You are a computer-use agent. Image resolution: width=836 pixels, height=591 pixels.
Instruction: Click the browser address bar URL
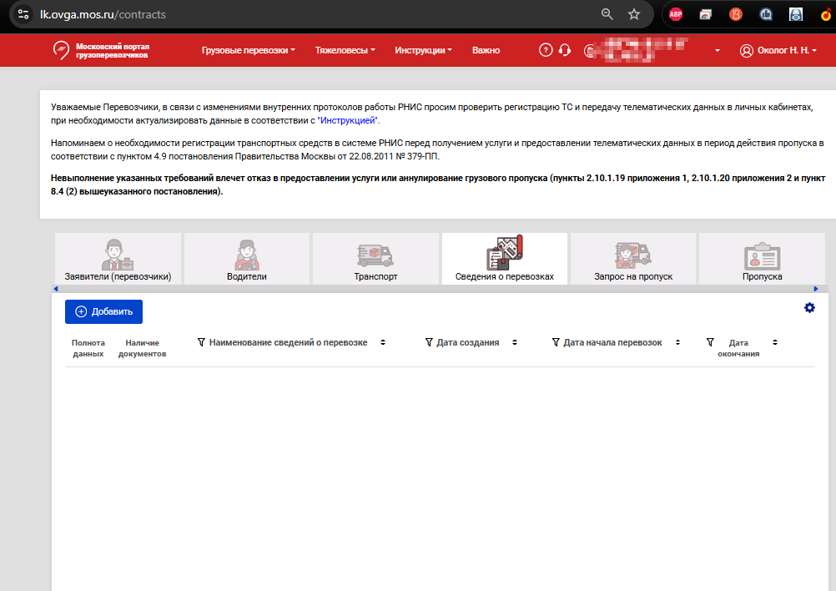[x=103, y=14]
